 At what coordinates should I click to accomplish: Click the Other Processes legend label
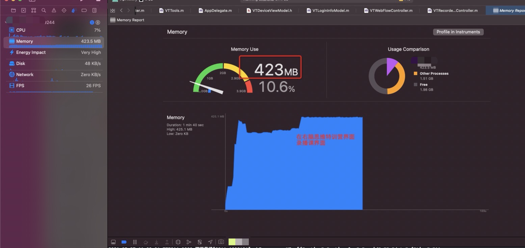pyautogui.click(x=434, y=74)
